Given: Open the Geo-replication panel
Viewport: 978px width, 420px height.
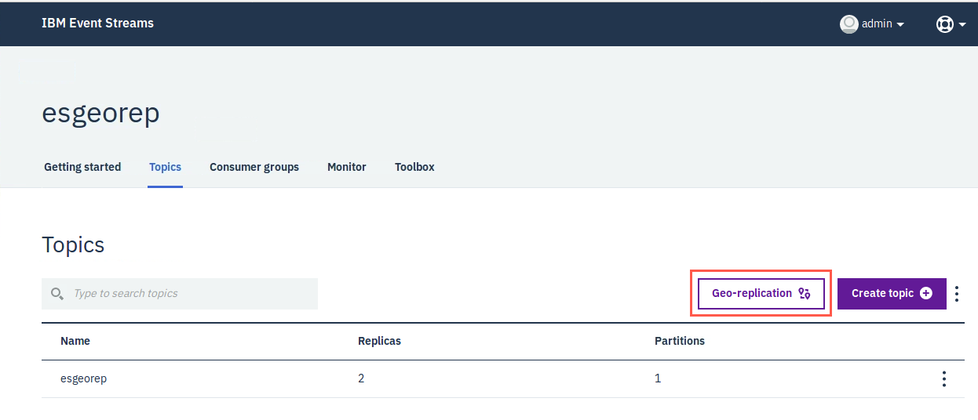Looking at the screenshot, I should 761,294.
